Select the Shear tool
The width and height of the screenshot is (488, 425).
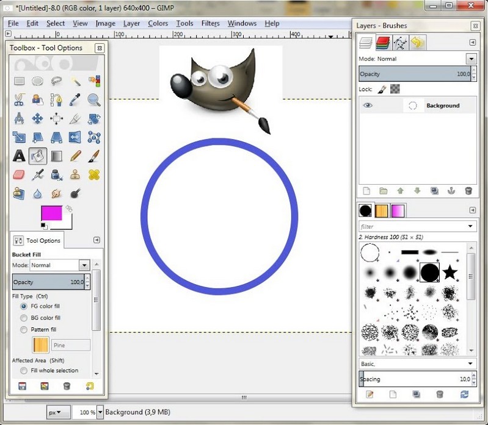38,137
